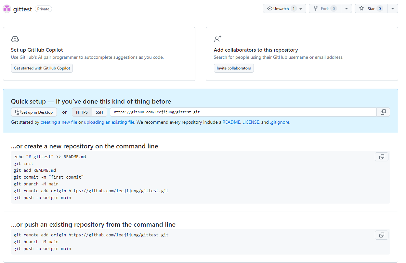The width and height of the screenshot is (406, 263).
Task: Click the repository URL input field
Action: (243, 112)
